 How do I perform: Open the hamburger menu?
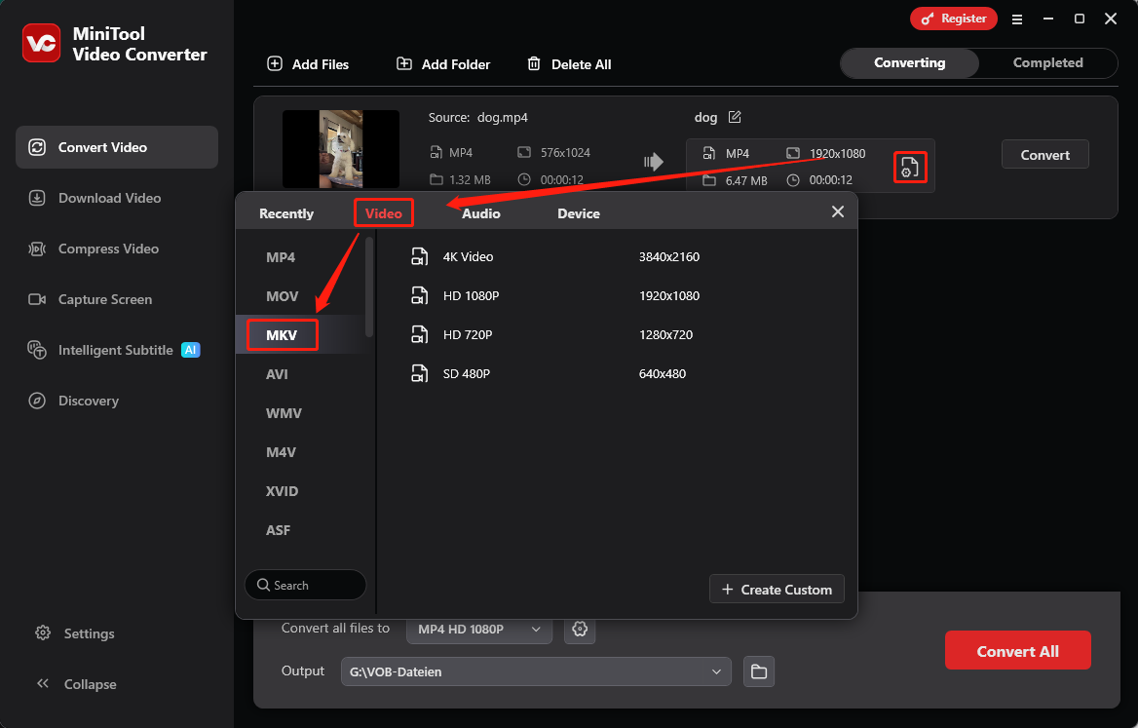[1017, 19]
